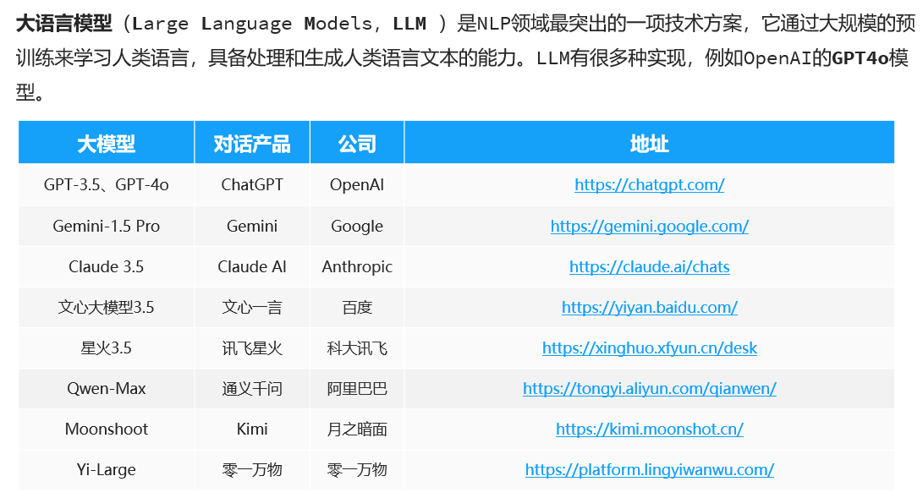Select the Anthropic company cell

pos(357,266)
